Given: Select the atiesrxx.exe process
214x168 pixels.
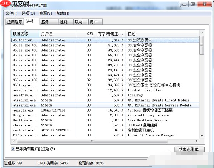Looking at the screenshot, I should click(x=105, y=105).
